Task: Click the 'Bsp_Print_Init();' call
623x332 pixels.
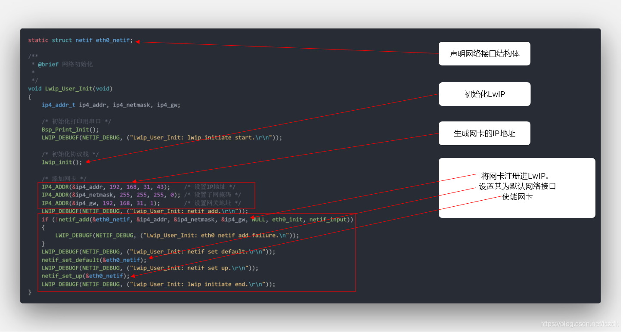Action: (71, 129)
